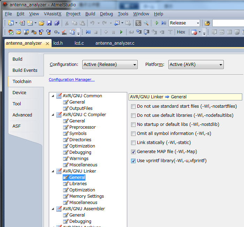Open Configuration Manager link
The height and width of the screenshot is (227, 244).
72,80
